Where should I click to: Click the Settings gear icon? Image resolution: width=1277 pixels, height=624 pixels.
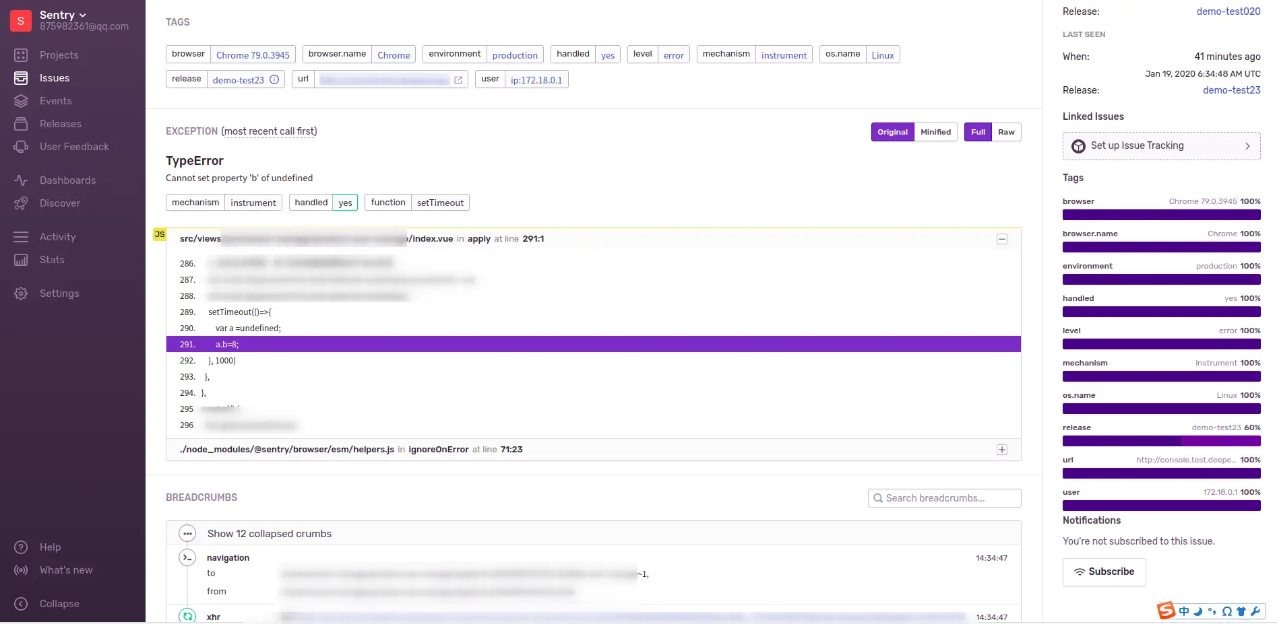(x=21, y=293)
